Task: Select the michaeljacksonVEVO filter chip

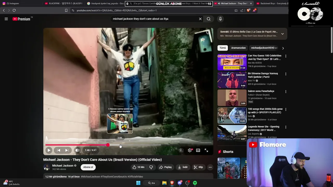Action: click(x=264, y=48)
